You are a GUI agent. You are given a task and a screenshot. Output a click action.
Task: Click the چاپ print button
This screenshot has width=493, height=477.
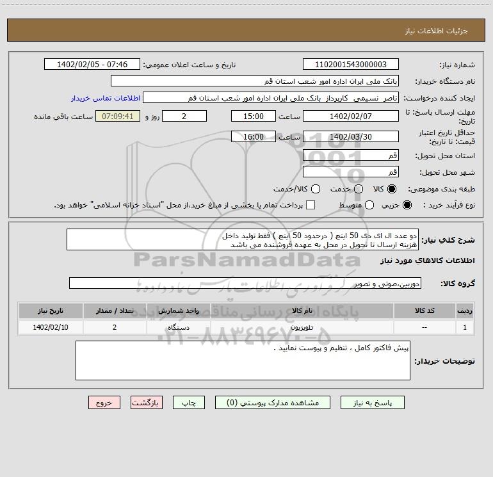coord(189,403)
